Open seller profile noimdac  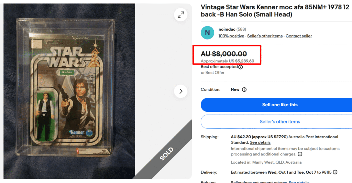coord(227,30)
